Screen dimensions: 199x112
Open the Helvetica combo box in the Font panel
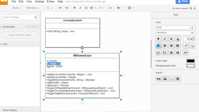[175, 33]
